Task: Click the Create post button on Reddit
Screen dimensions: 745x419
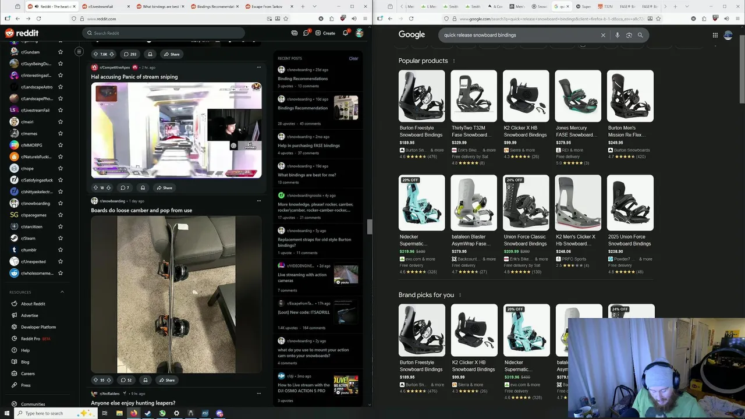Action: click(325, 33)
